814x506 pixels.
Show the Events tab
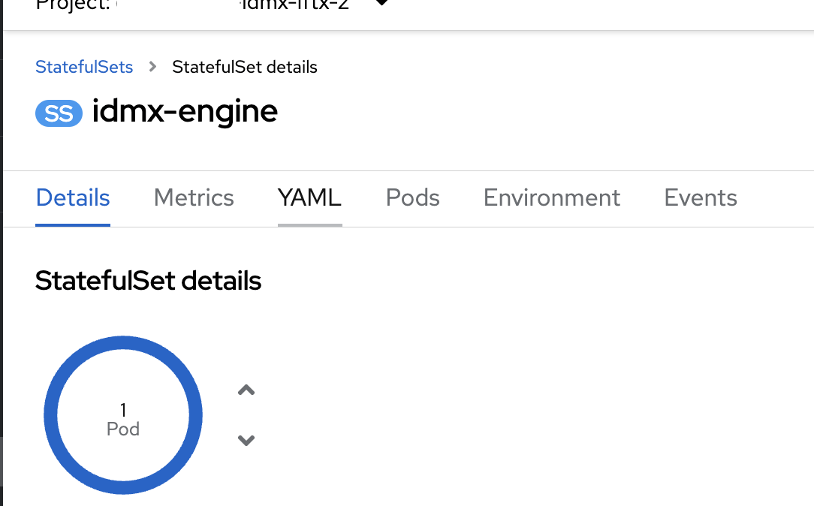(701, 197)
